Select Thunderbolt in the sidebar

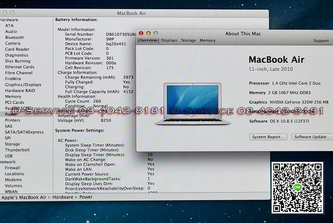pos(17,150)
